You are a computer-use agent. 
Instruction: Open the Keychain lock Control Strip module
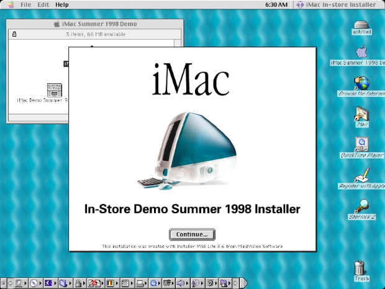80,283
